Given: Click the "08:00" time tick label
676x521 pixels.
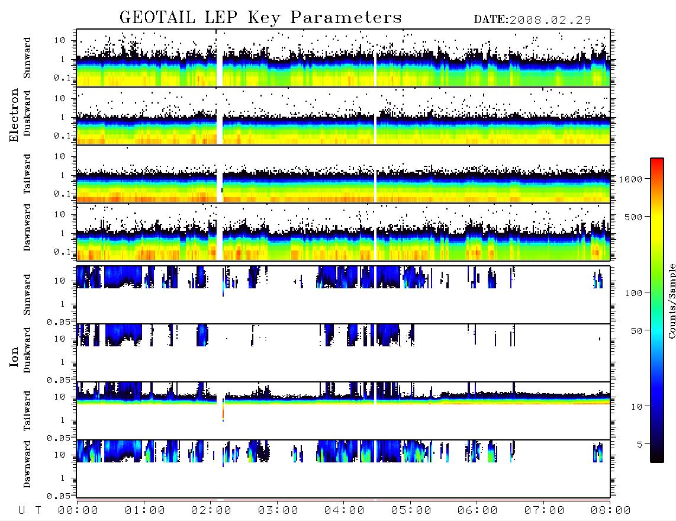Looking at the screenshot, I should coord(610,511).
